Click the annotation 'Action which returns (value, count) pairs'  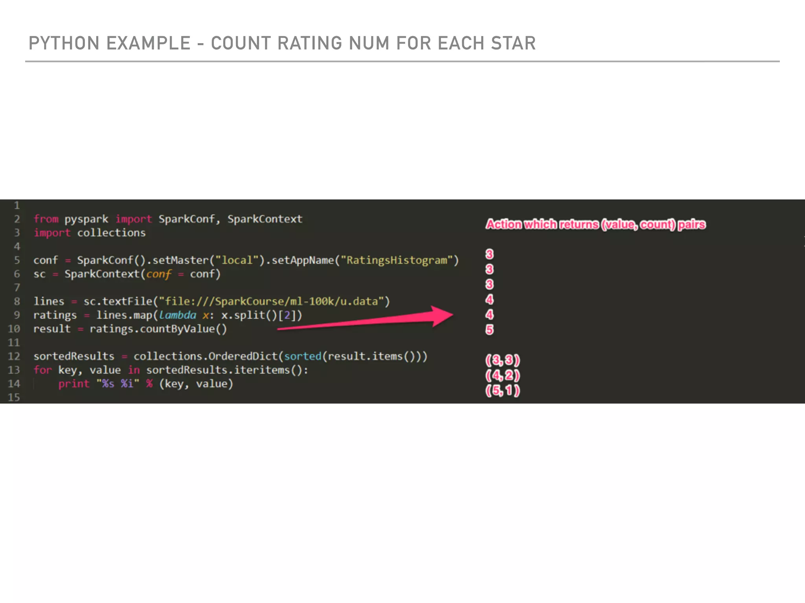596,225
